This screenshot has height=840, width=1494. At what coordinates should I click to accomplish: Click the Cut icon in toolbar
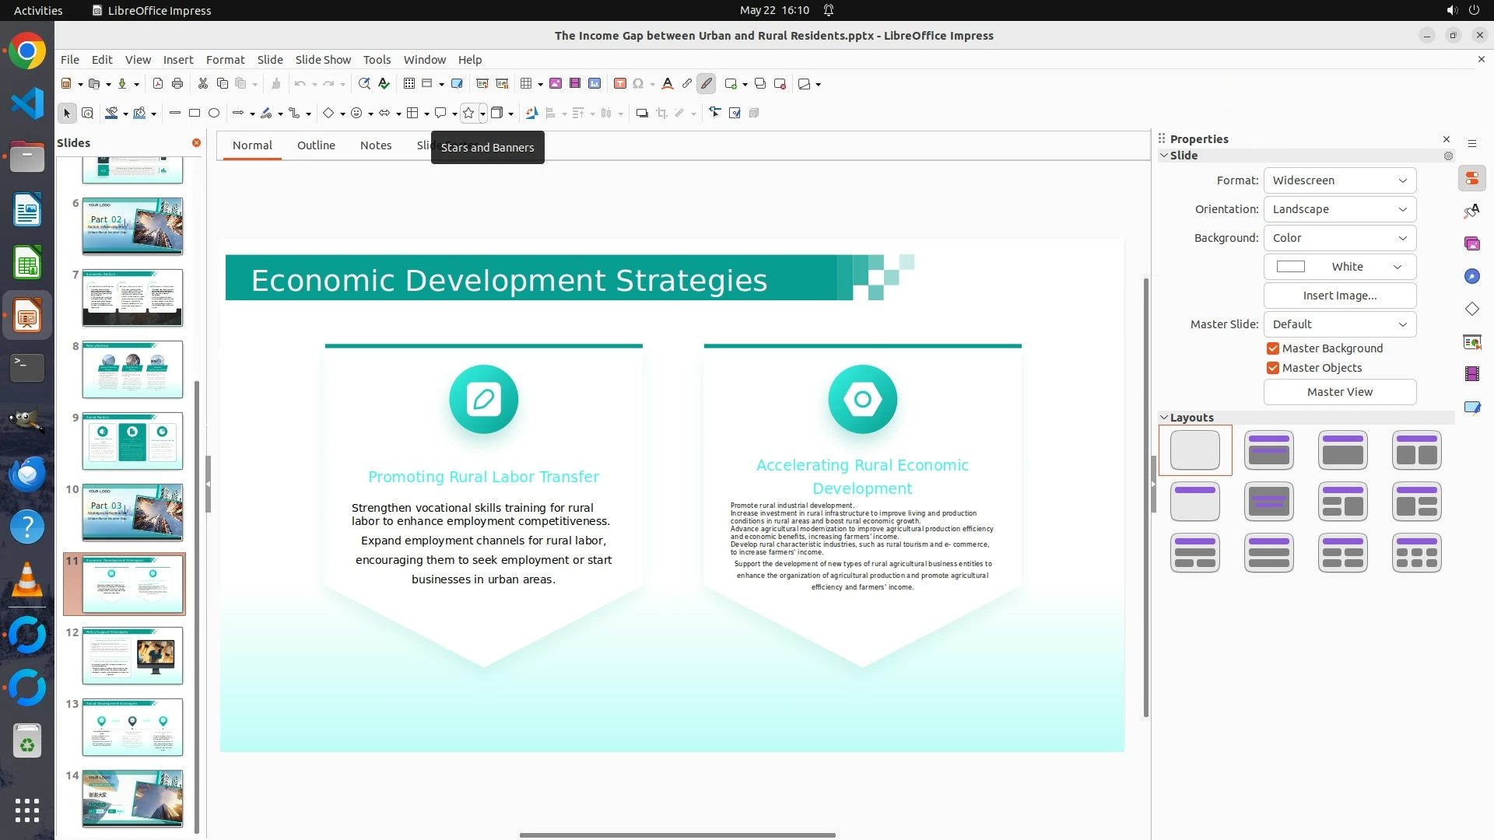tap(203, 84)
